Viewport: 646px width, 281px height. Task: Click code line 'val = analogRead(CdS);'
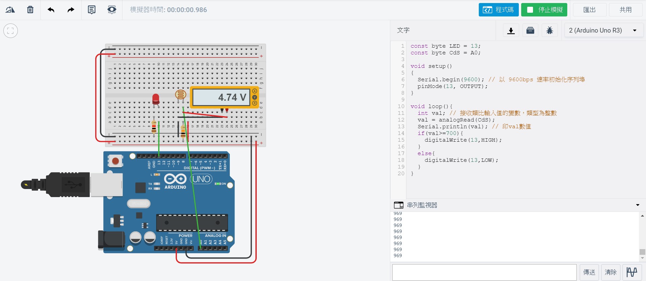[x=456, y=120]
